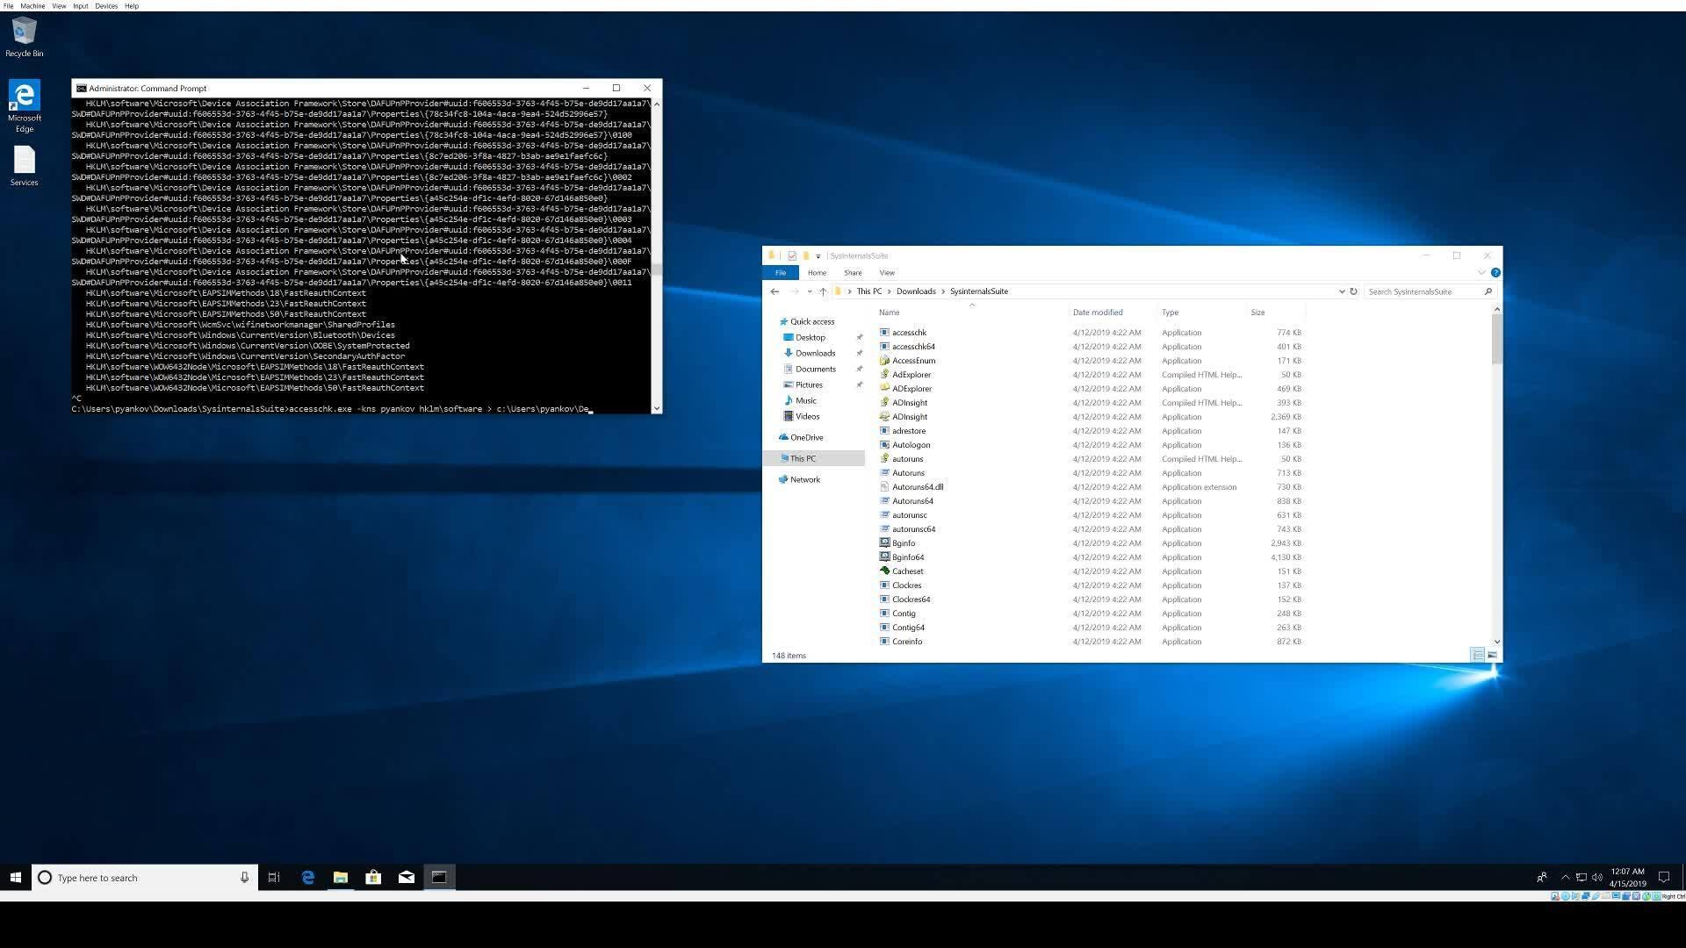This screenshot has height=948, width=1686.
Task: Select OneDrive in navigation pane
Action: coord(806,437)
